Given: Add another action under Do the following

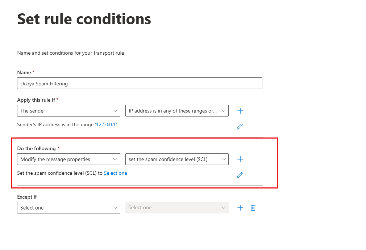Looking at the screenshot, I should click(240, 159).
